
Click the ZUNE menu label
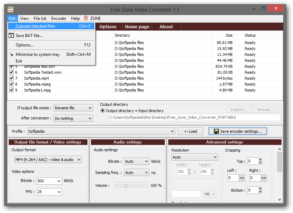[x=95, y=19]
